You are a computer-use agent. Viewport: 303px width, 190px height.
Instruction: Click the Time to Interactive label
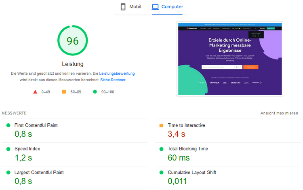(186, 125)
